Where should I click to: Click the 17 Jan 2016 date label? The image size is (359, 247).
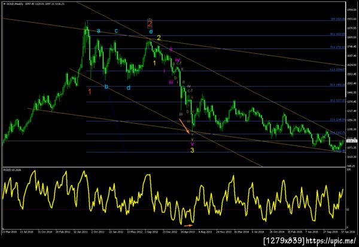pos(349,231)
